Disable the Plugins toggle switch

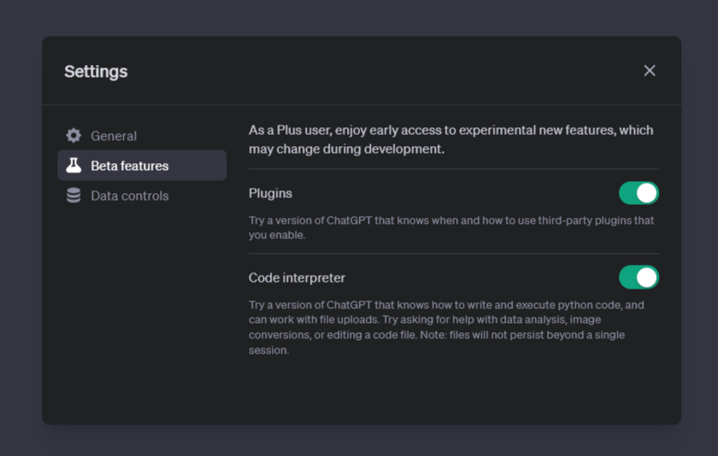tap(639, 193)
